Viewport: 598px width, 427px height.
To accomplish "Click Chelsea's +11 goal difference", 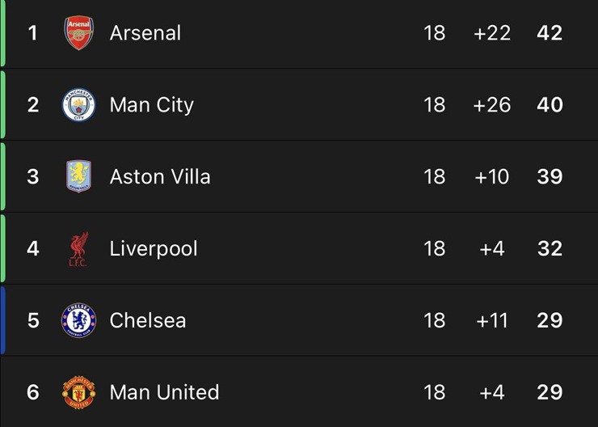I will tap(492, 320).
